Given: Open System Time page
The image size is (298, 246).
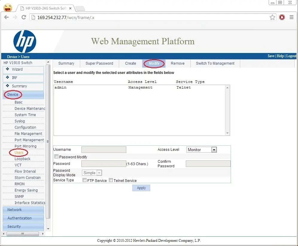Looking at the screenshot, I should pos(25,115).
